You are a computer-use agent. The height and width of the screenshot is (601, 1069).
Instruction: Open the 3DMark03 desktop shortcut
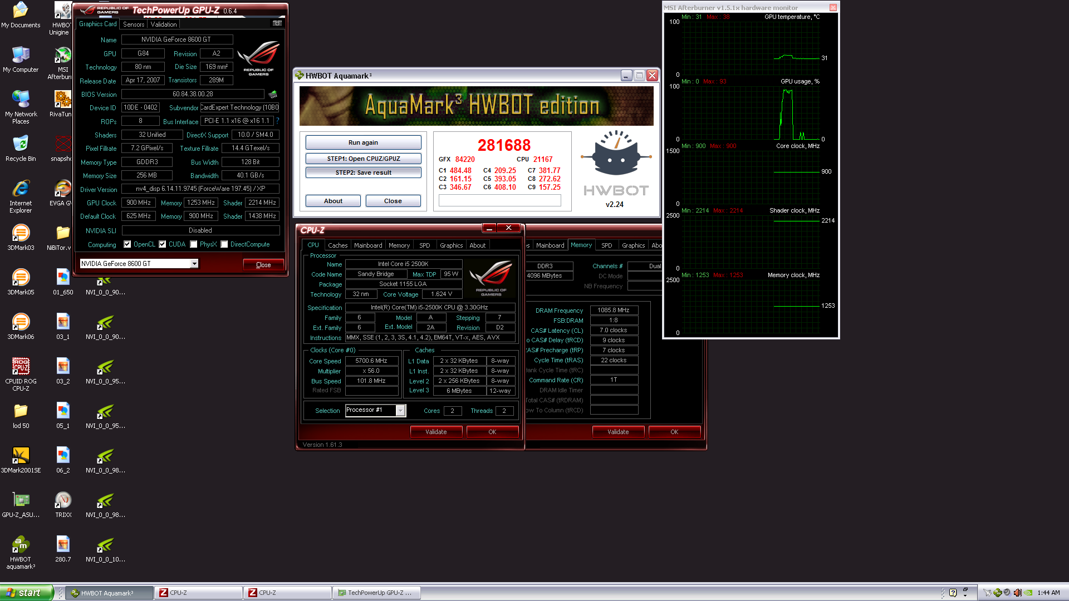click(x=21, y=238)
